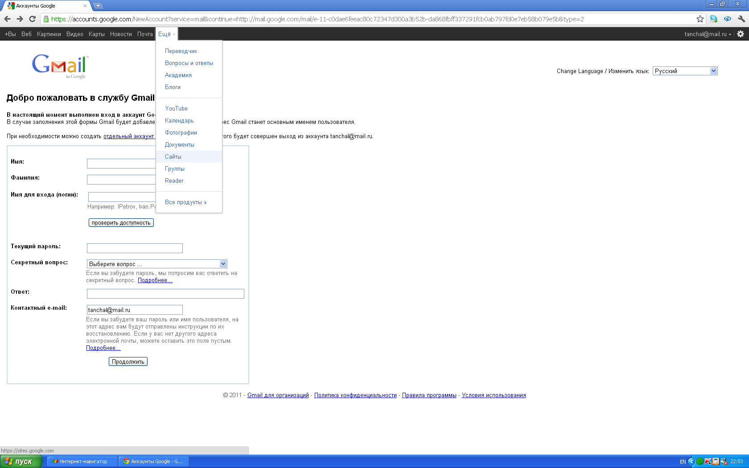Select Группы menu item

click(x=189, y=169)
